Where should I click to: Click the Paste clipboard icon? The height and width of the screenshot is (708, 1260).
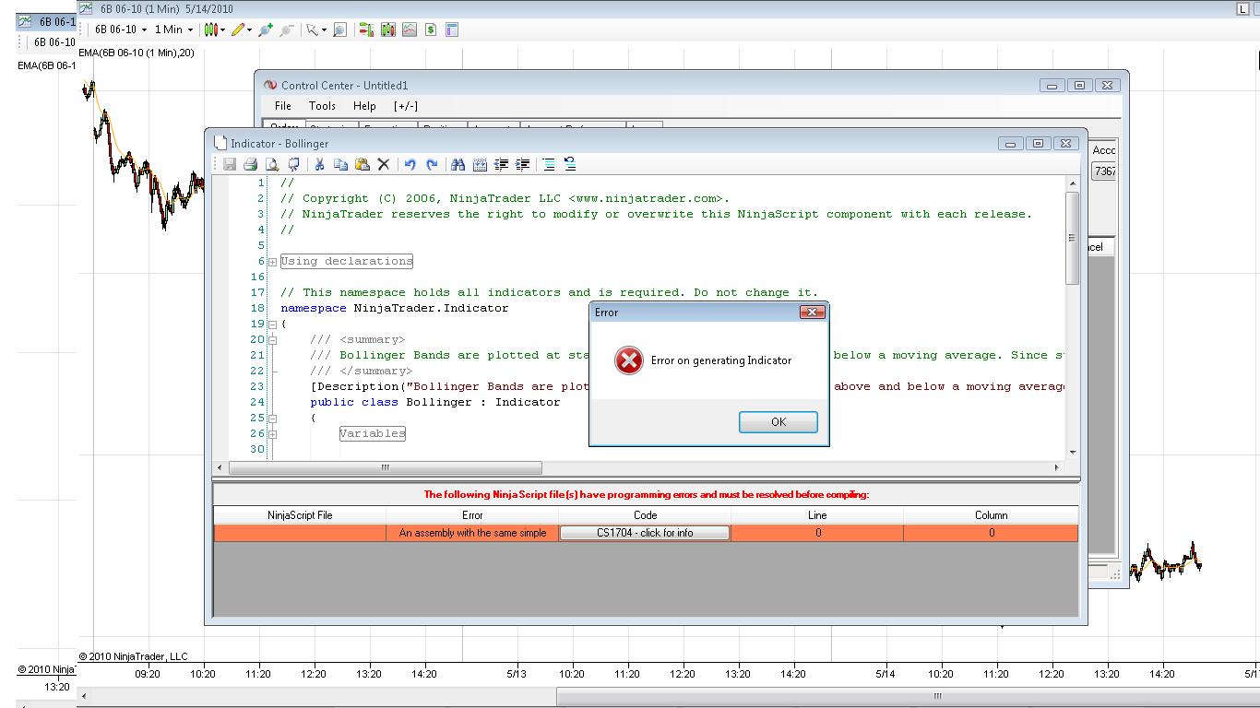(x=363, y=164)
